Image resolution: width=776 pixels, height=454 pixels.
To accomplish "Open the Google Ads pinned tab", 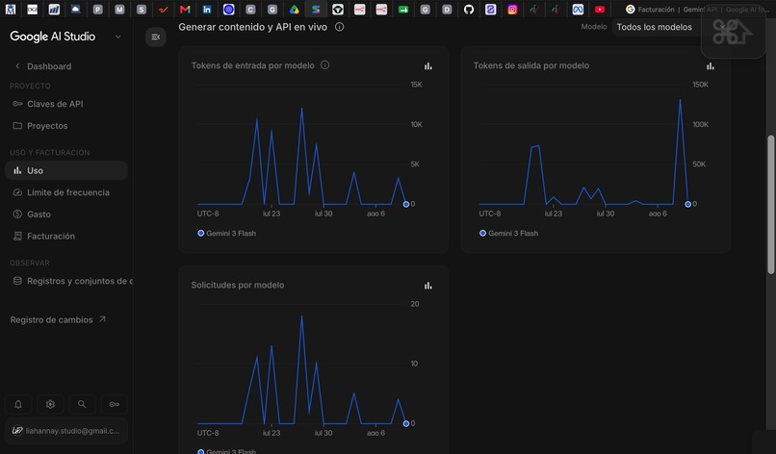I will (x=294, y=10).
